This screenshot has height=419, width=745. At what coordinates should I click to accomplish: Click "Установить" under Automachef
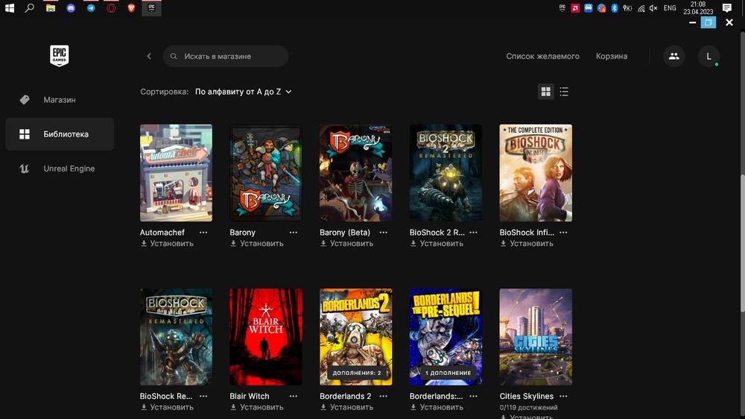(167, 244)
